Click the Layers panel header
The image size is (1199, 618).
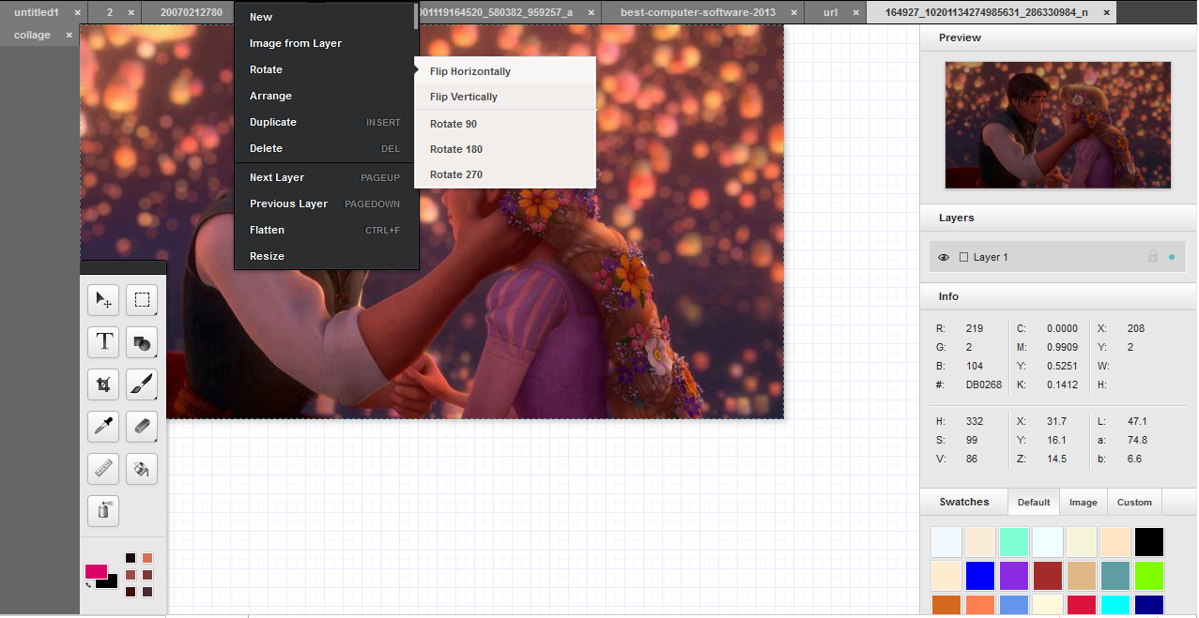[1058, 218]
